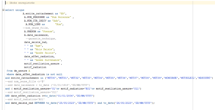Click on date_saisie_rad select column
This screenshot has width=215, height=110.
click(36, 42)
